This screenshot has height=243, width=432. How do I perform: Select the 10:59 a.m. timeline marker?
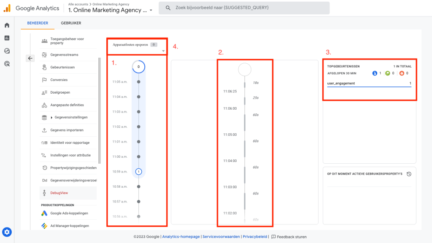click(x=138, y=172)
